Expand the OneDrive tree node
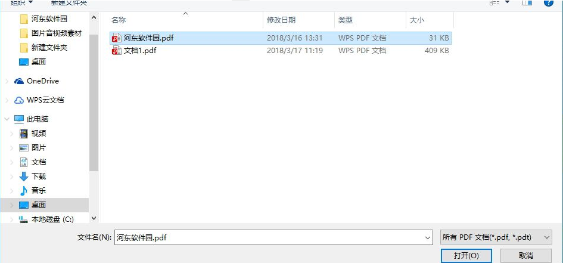563x263 pixels. [7, 82]
